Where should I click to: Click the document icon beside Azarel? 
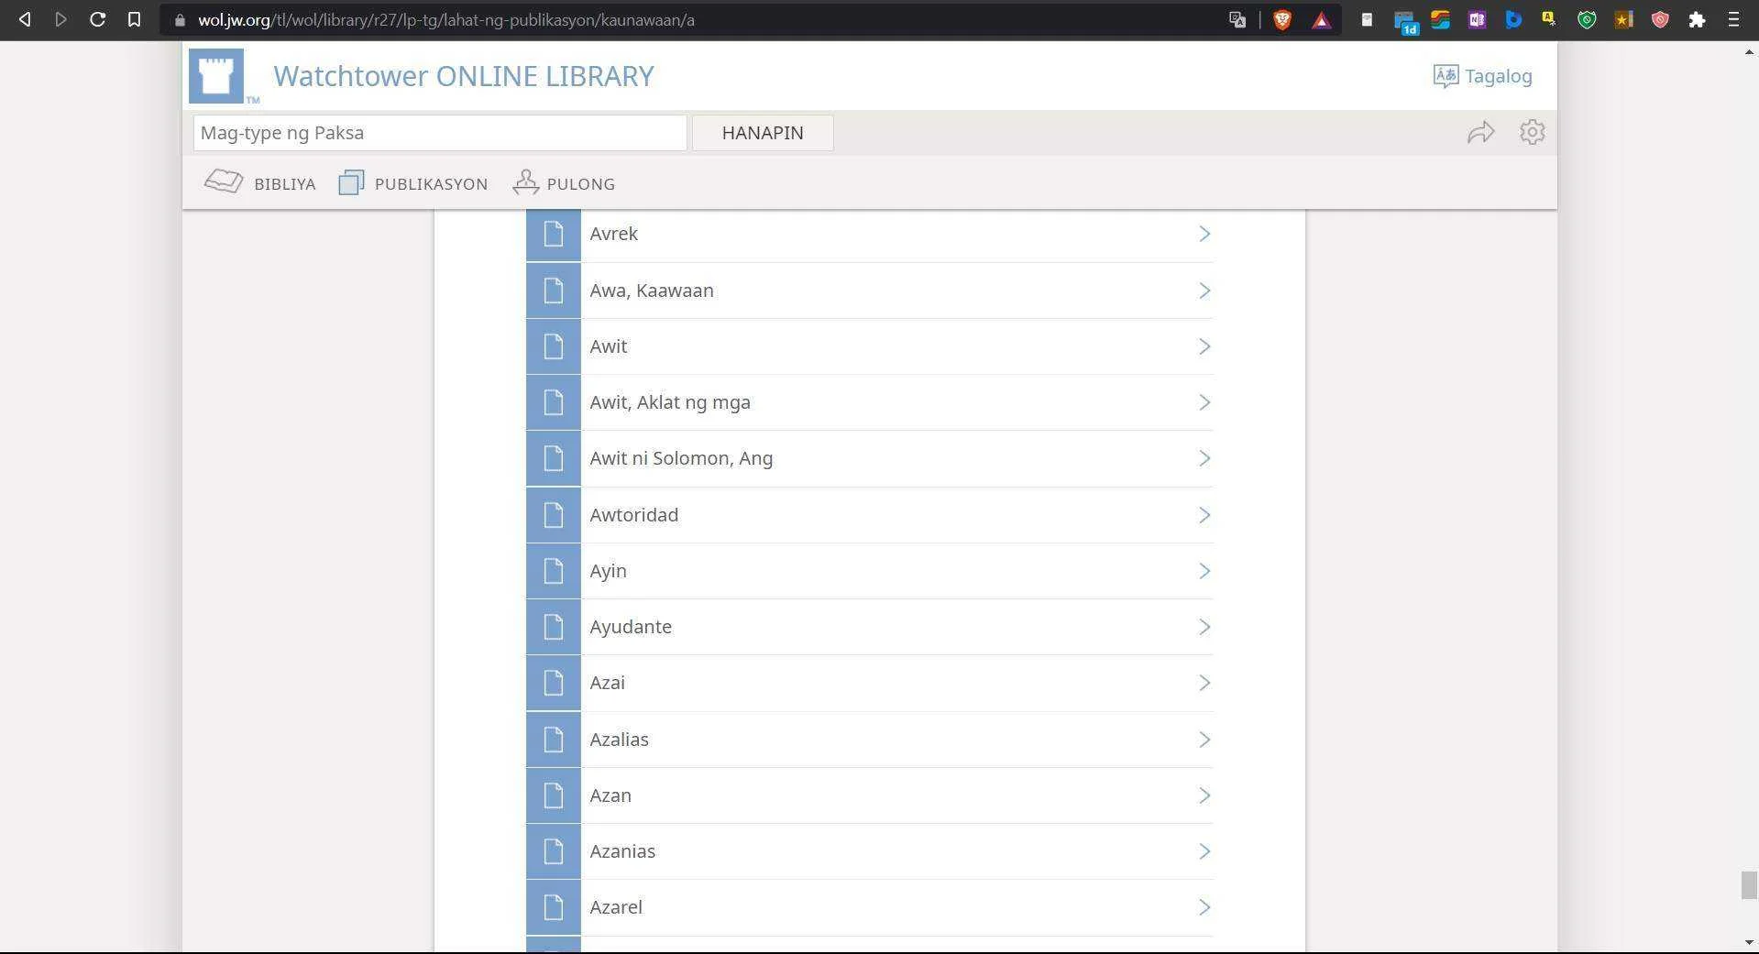[554, 907]
